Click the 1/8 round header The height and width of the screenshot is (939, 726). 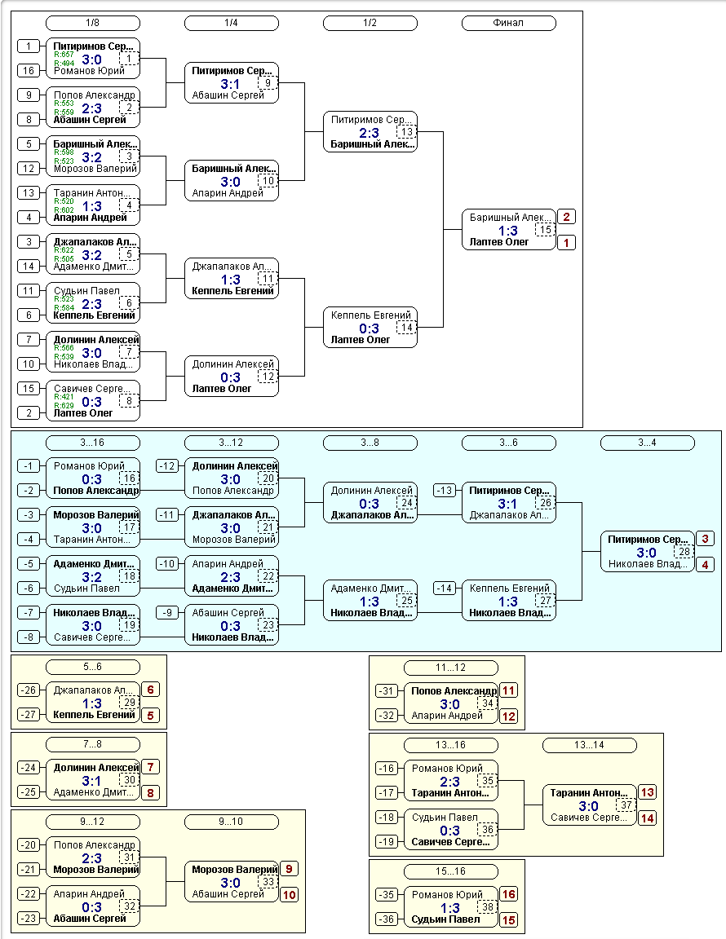pyautogui.click(x=93, y=24)
